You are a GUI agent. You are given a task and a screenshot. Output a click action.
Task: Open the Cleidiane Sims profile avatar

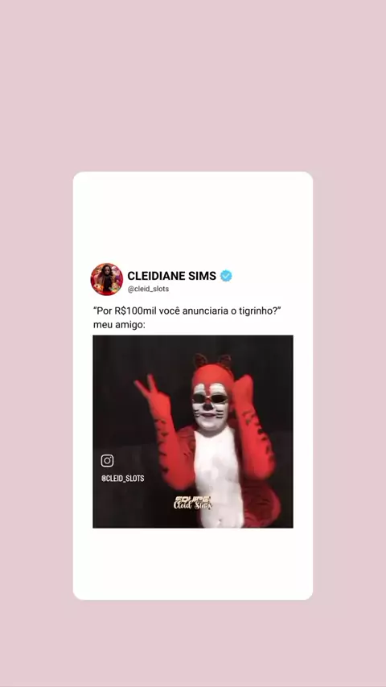point(106,279)
